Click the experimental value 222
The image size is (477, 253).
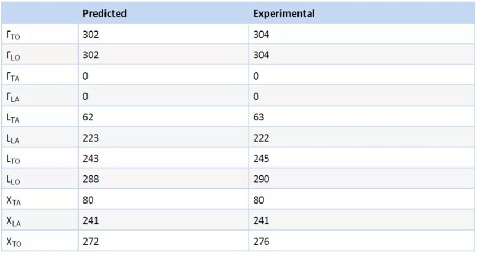click(261, 138)
